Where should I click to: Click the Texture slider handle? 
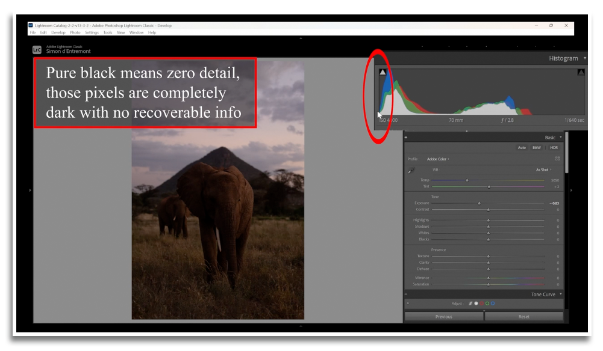(x=489, y=256)
